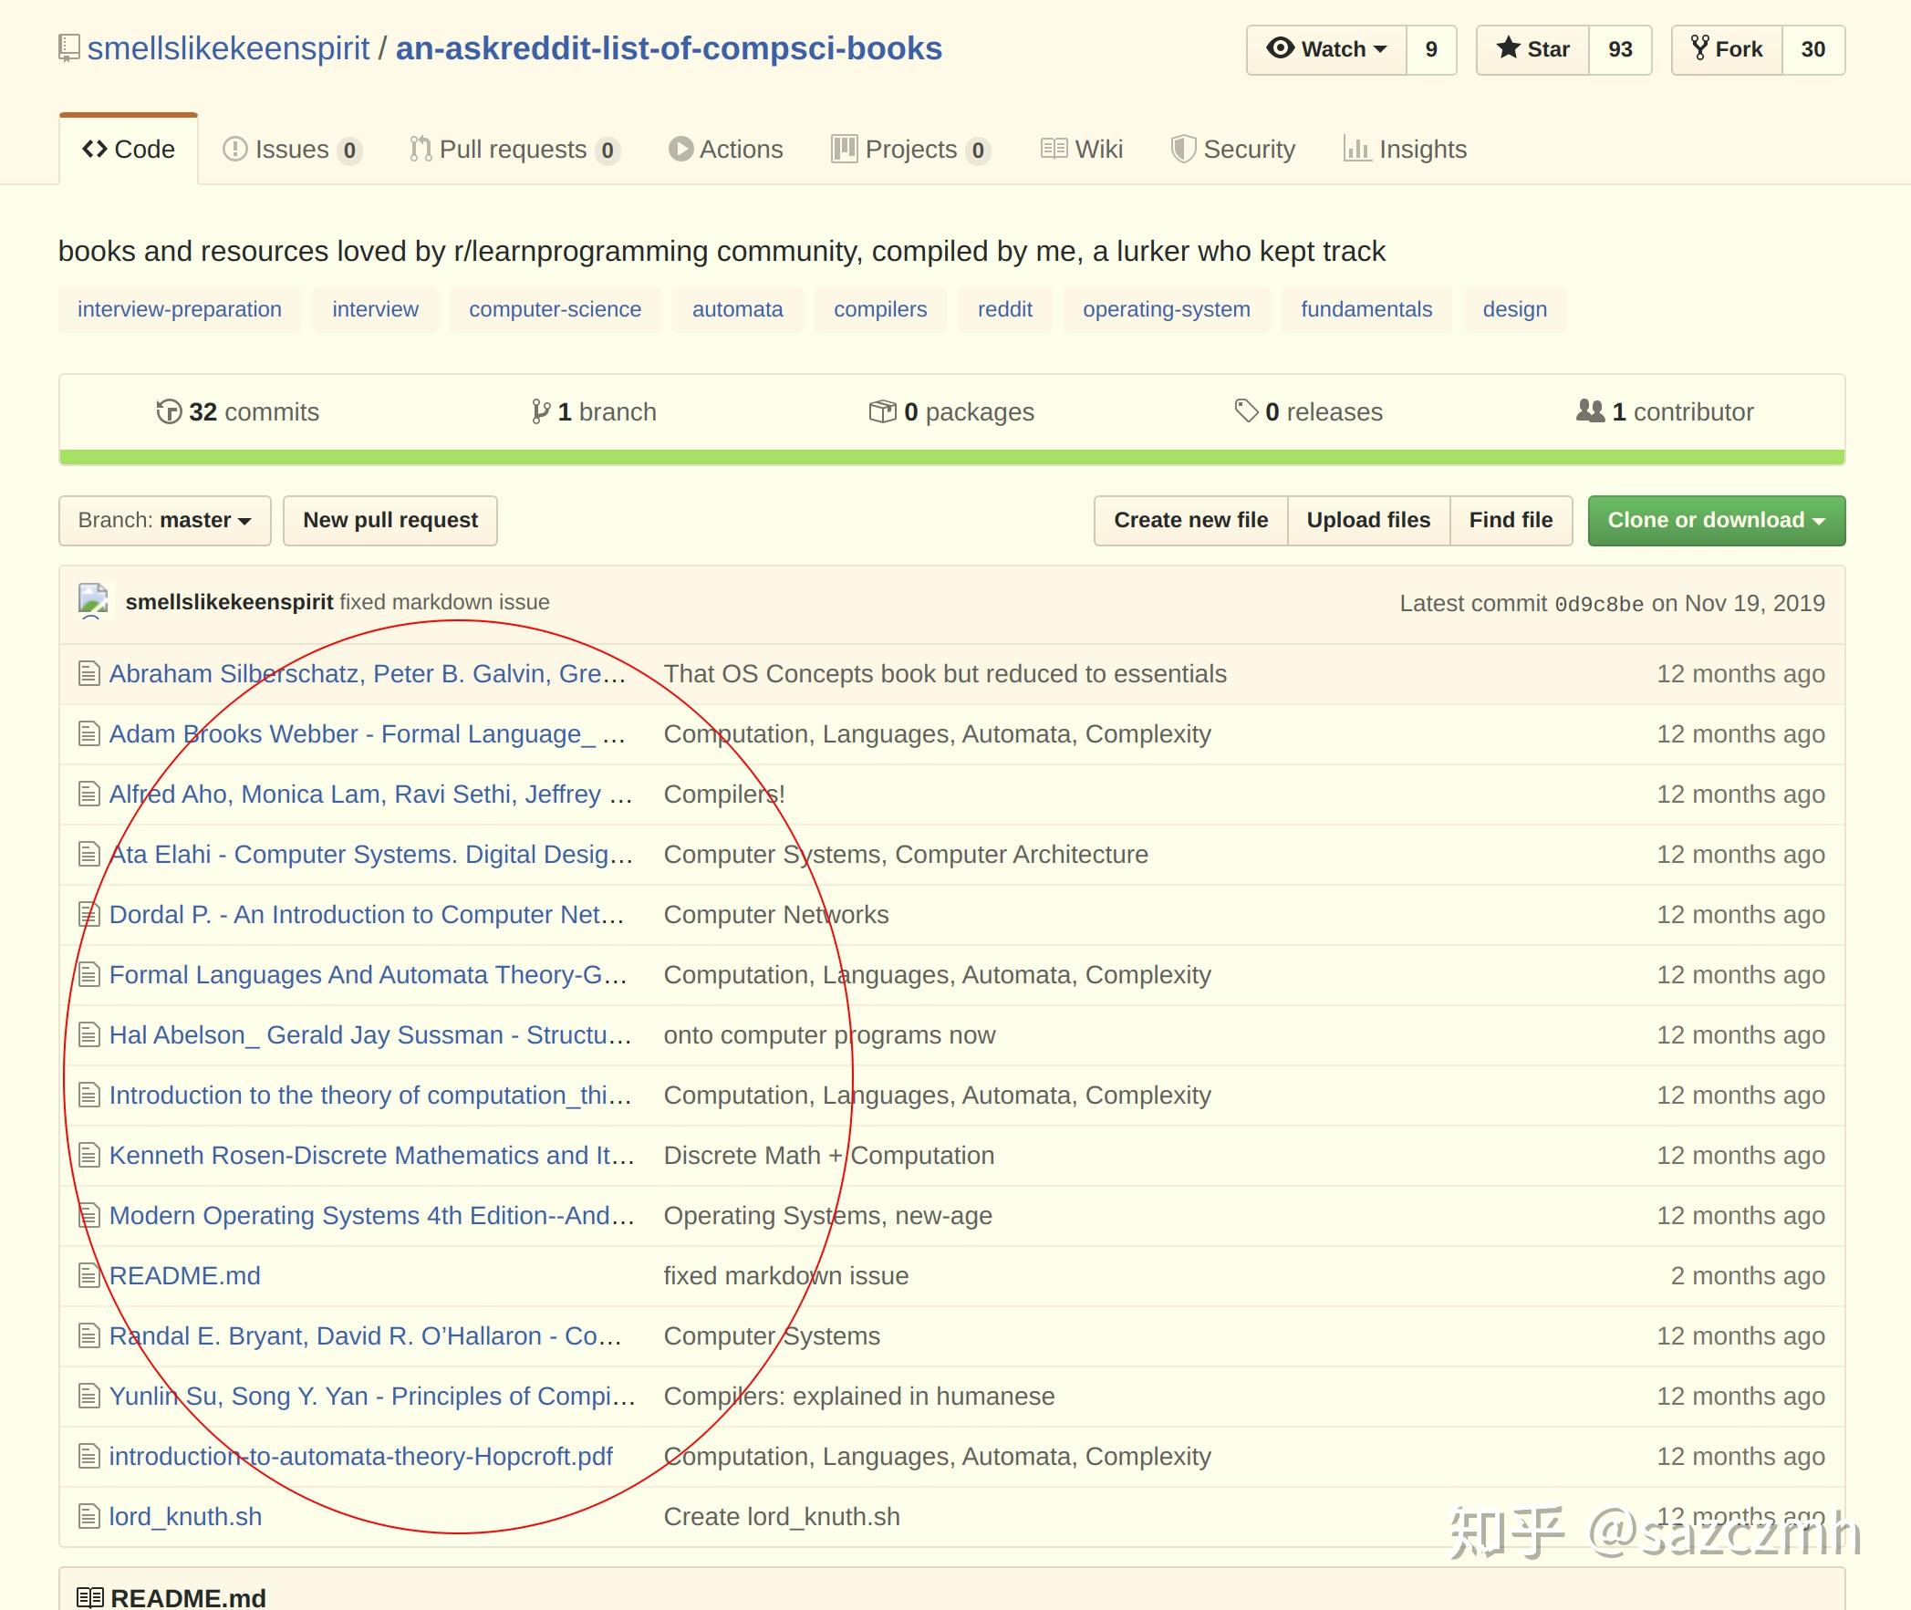
Task: Open the forks count 30
Action: 1813,49
